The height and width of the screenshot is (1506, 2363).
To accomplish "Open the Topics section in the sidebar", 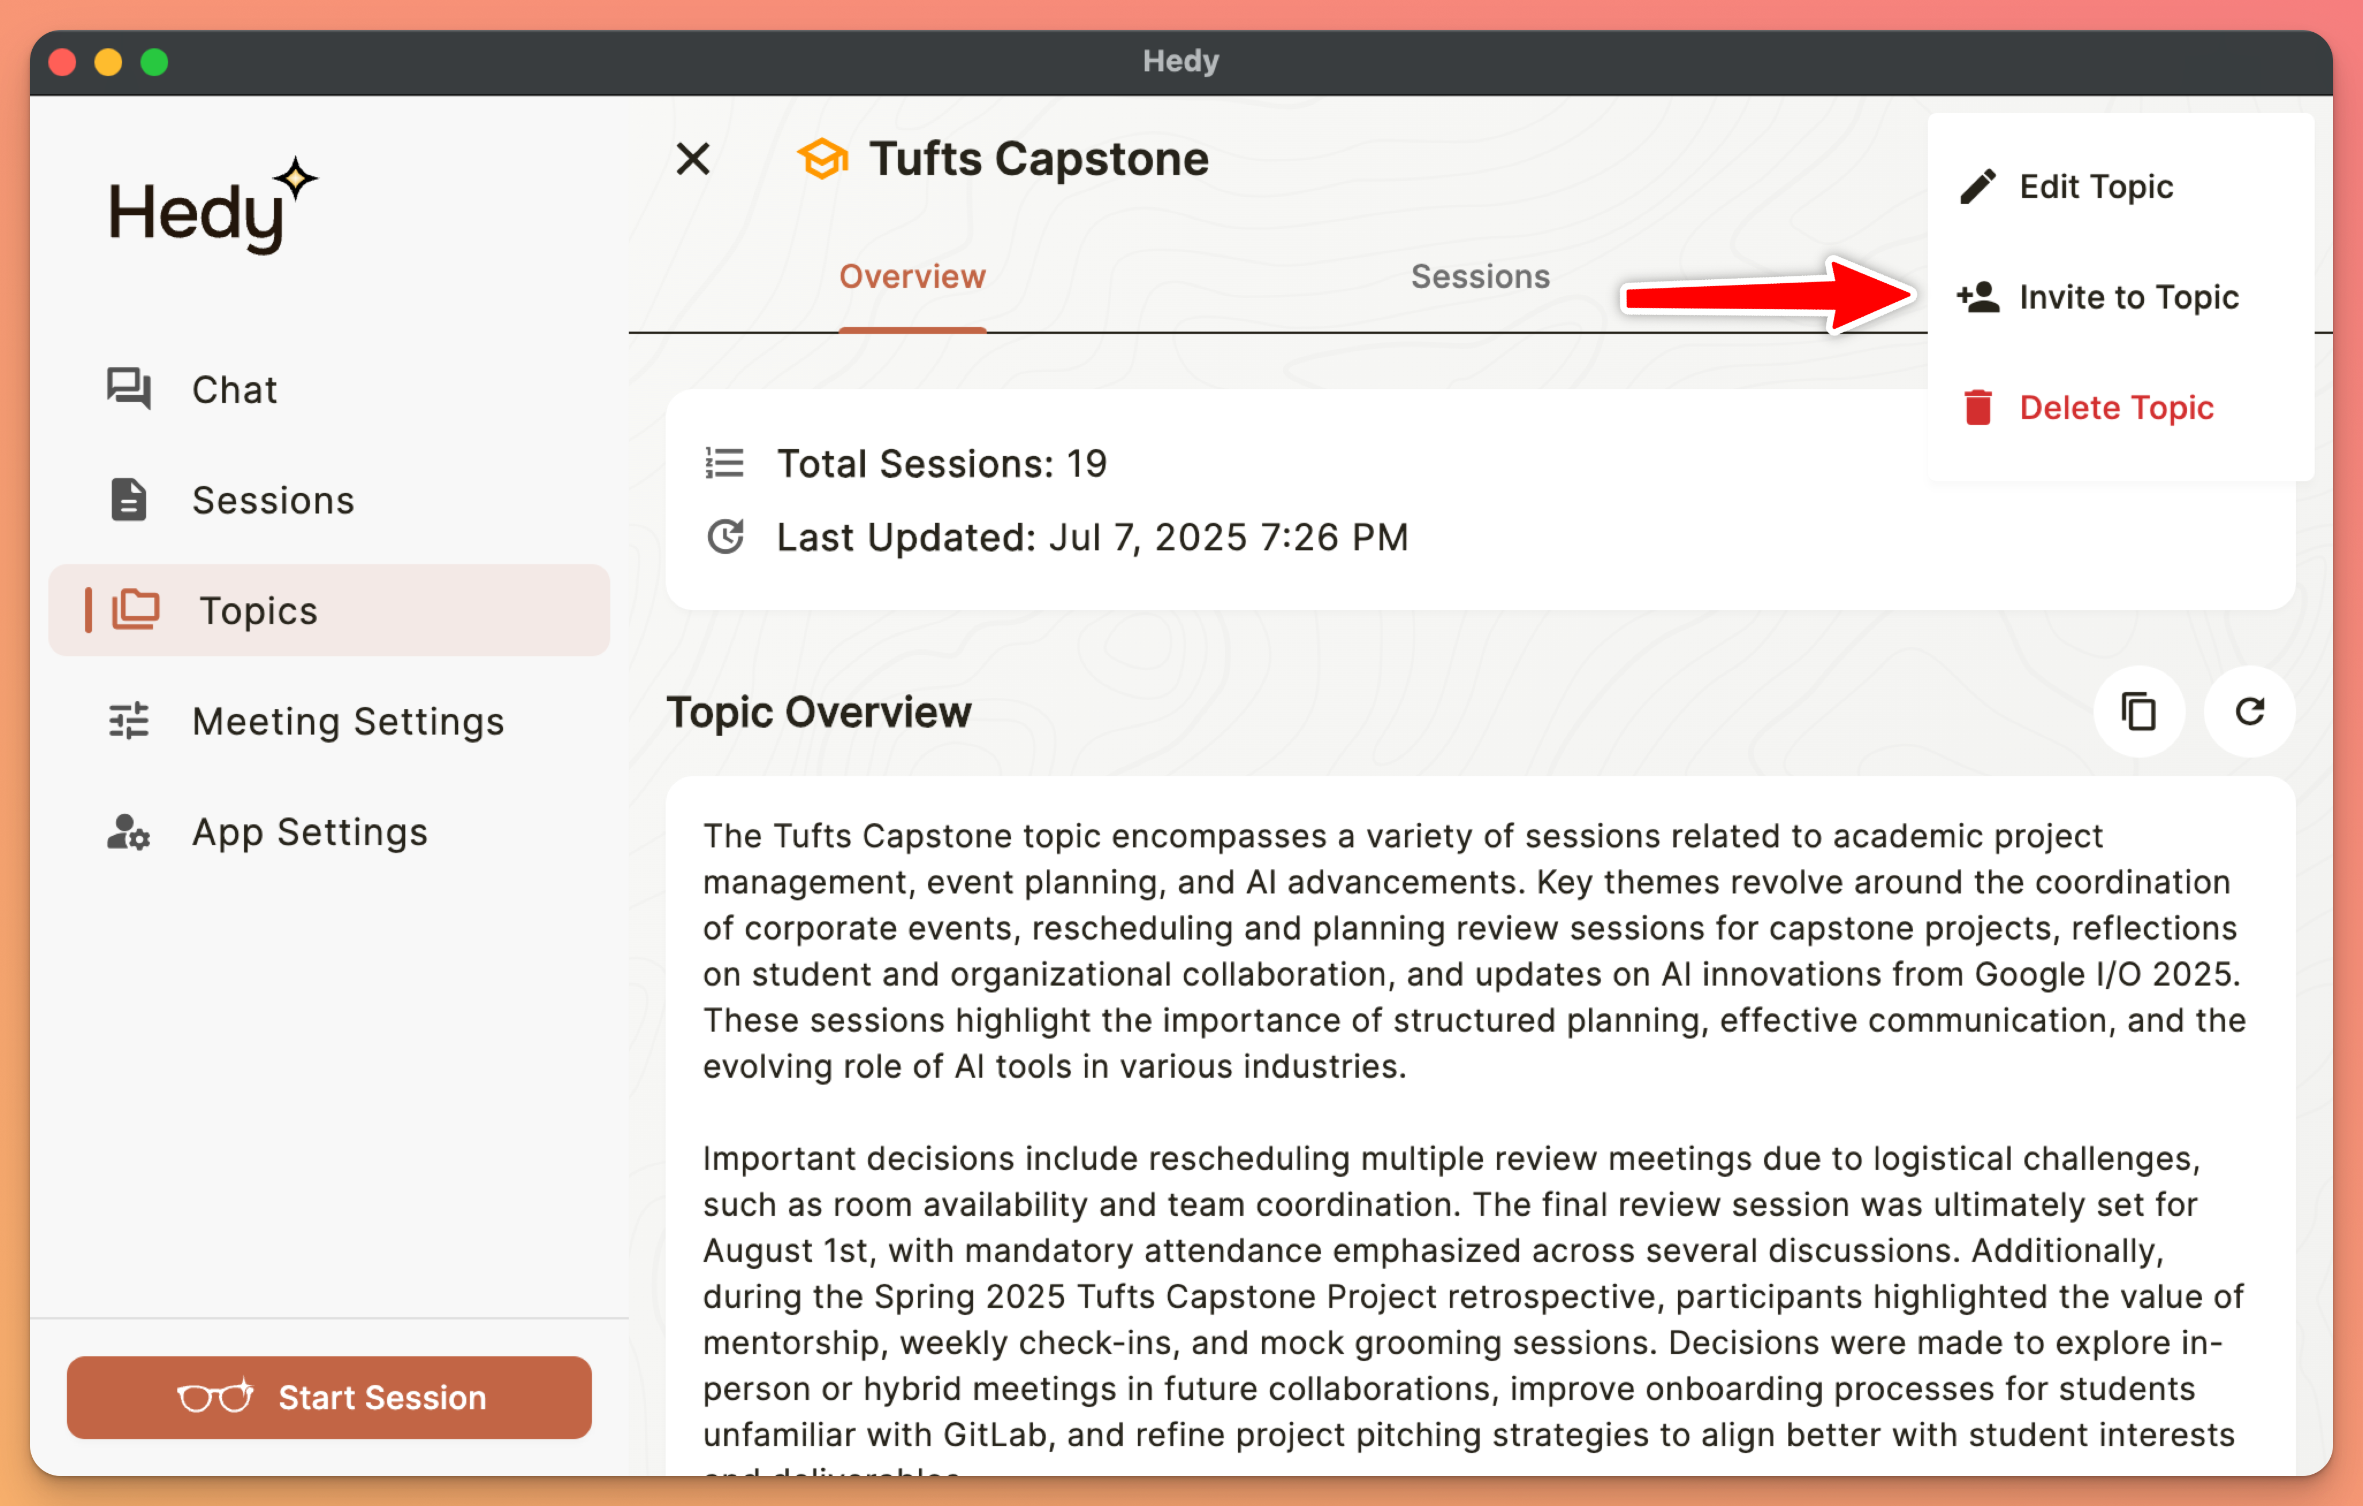I will [x=257, y=610].
